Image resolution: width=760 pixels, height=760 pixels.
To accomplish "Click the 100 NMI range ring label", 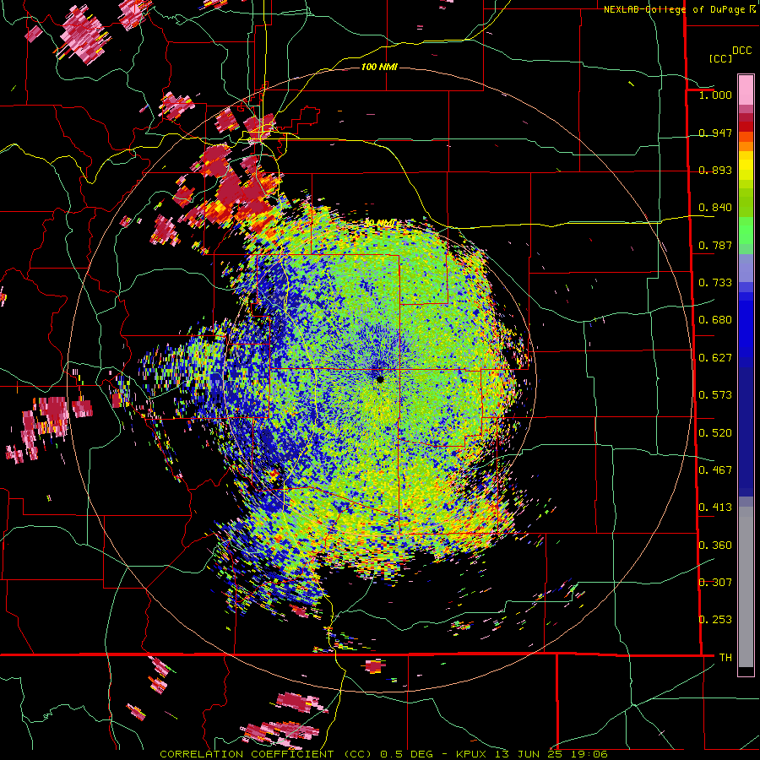I will point(379,67).
